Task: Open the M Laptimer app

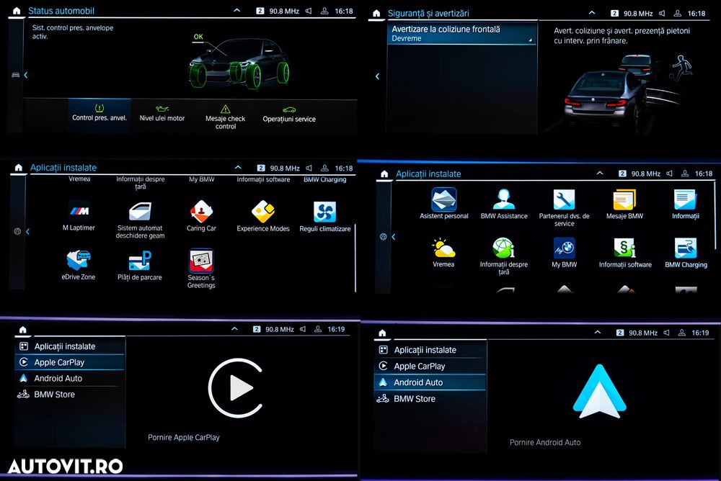Action: click(x=79, y=215)
